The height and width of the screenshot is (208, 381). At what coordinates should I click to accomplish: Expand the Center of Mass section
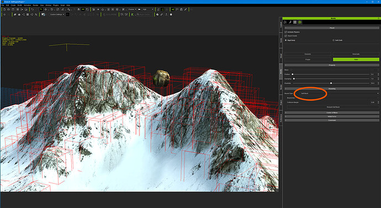pyautogui.click(x=332, y=113)
